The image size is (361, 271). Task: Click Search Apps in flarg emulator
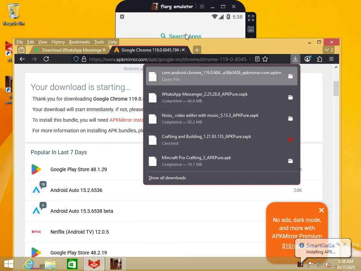pos(181,36)
